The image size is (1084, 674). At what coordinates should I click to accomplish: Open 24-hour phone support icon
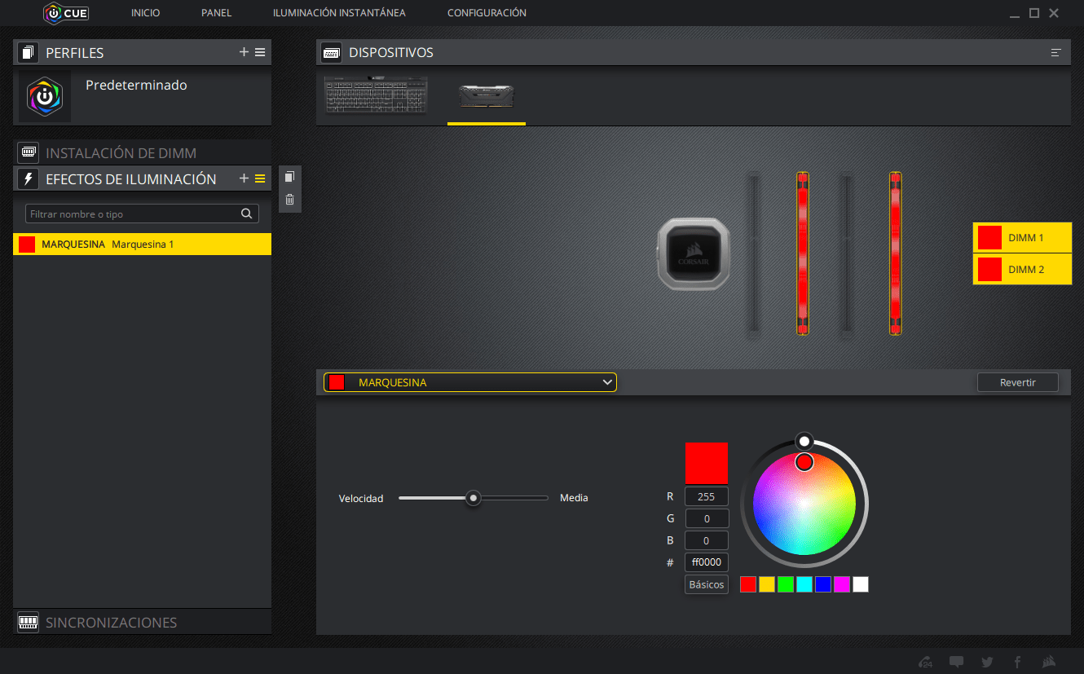pos(926,662)
